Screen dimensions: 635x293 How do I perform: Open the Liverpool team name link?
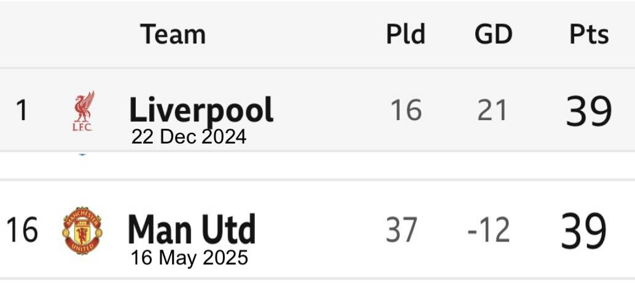tap(201, 110)
